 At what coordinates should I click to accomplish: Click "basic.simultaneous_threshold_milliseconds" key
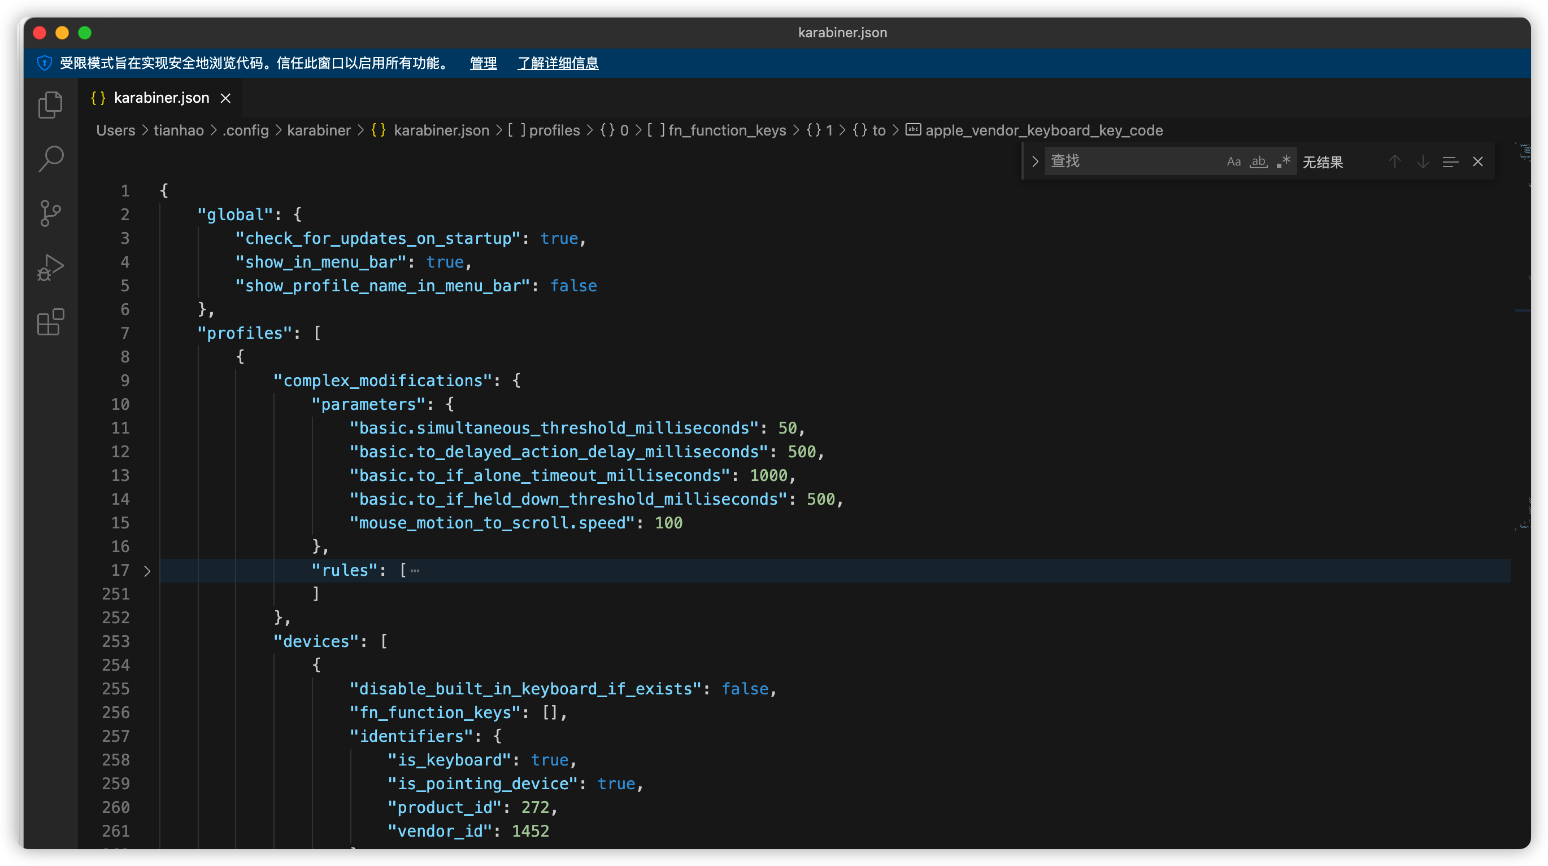point(554,428)
